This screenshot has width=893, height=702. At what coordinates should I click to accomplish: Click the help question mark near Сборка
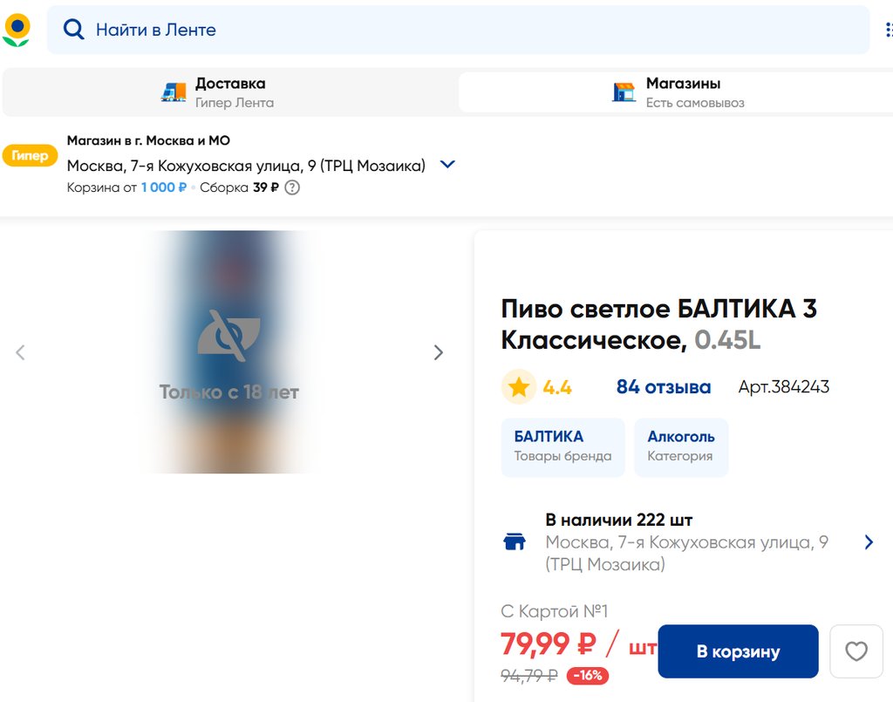pos(292,187)
